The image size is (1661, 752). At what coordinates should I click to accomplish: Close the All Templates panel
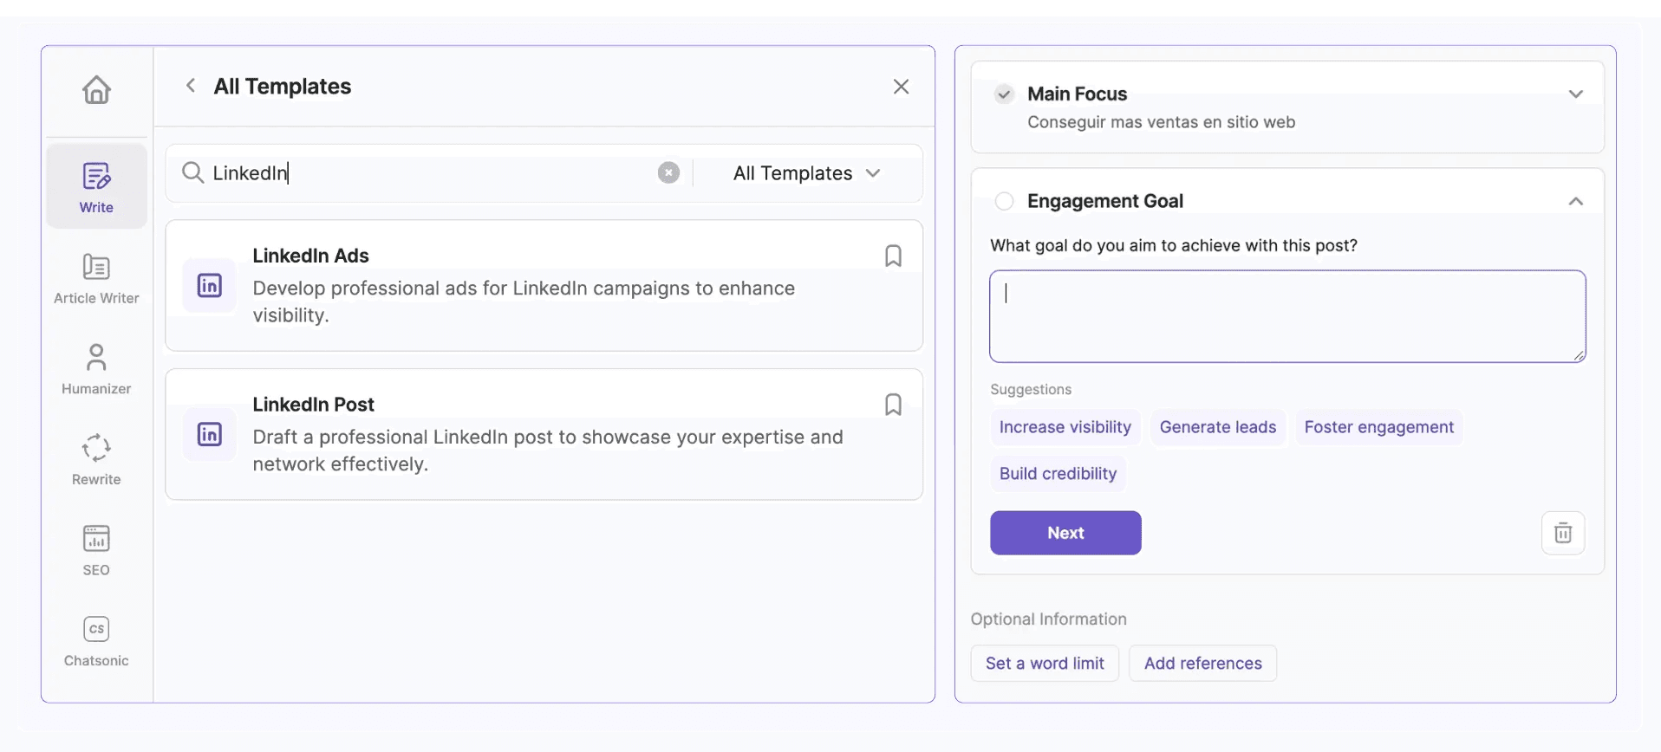[x=901, y=87]
